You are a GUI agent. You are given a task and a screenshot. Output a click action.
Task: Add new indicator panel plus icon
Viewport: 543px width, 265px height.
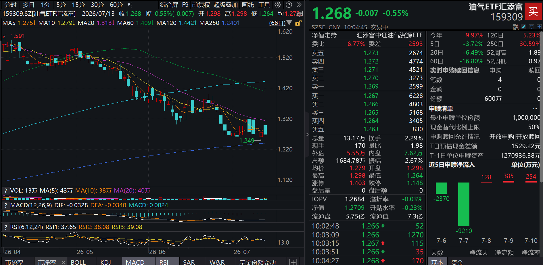tap(293, 262)
